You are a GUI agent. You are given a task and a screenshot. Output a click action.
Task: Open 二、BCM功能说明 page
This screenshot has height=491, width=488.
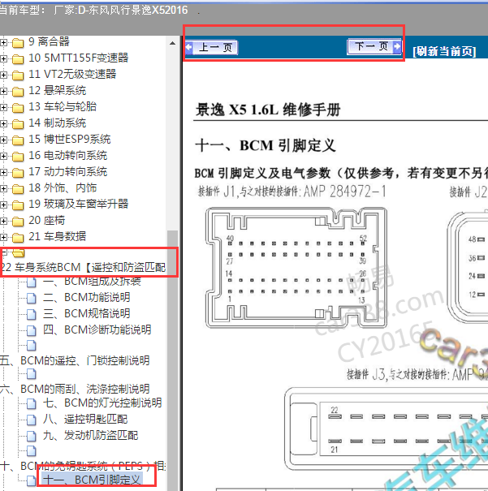coord(86,298)
